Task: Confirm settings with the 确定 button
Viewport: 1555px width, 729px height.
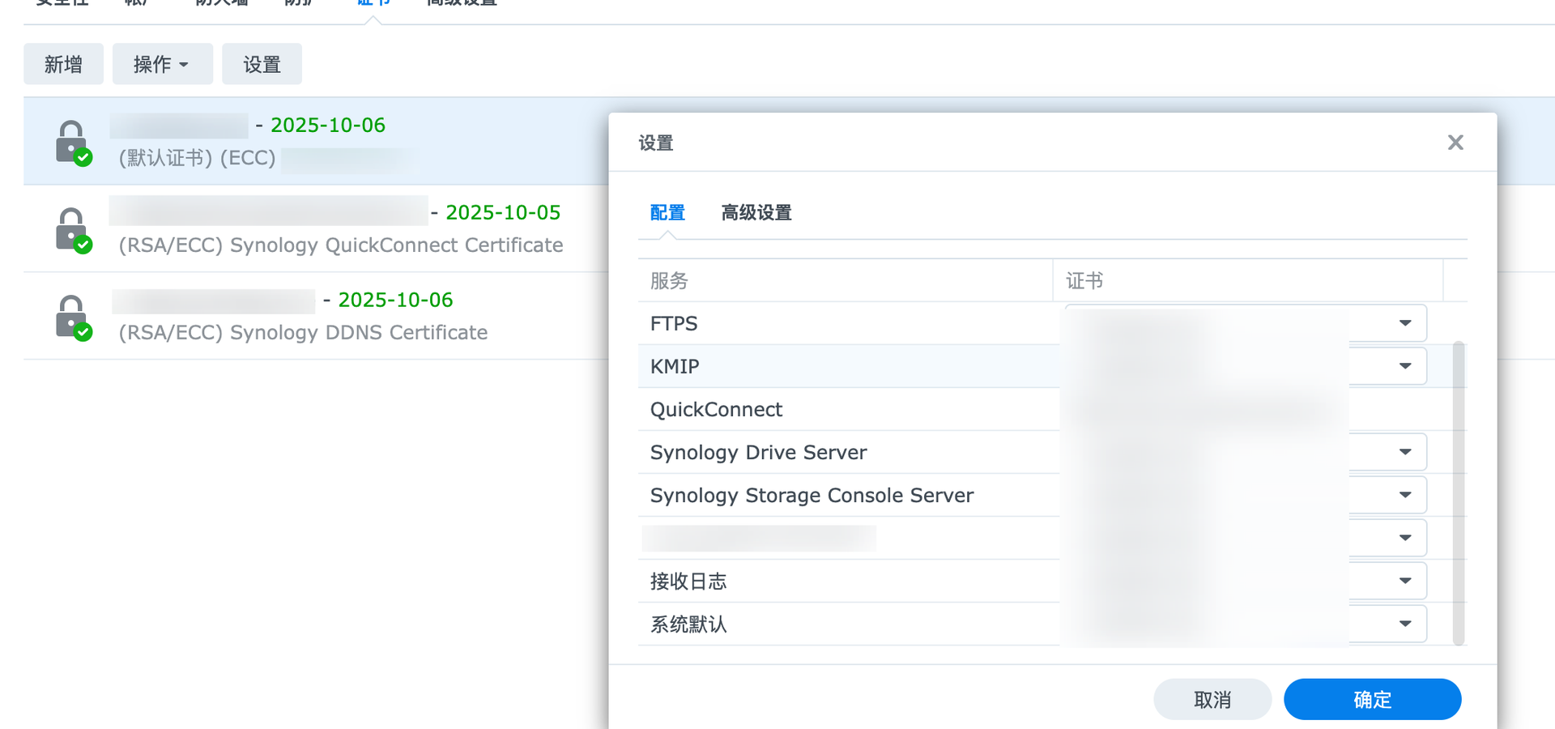Action: pyautogui.click(x=1372, y=698)
